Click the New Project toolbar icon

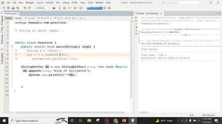coord(9,8)
